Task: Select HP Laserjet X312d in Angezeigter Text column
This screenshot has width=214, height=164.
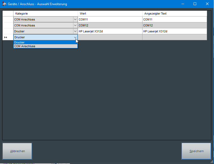Action: click(174, 31)
